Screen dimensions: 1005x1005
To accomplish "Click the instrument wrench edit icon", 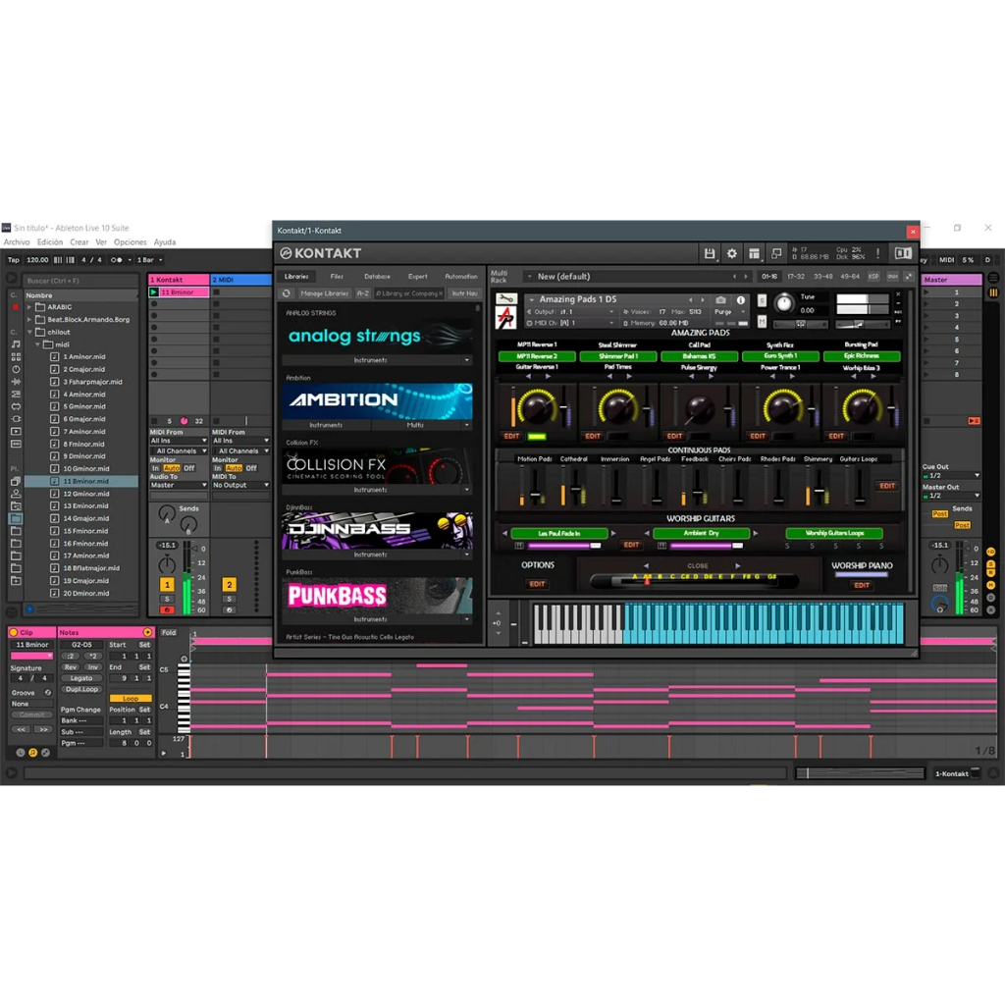I will (x=506, y=299).
